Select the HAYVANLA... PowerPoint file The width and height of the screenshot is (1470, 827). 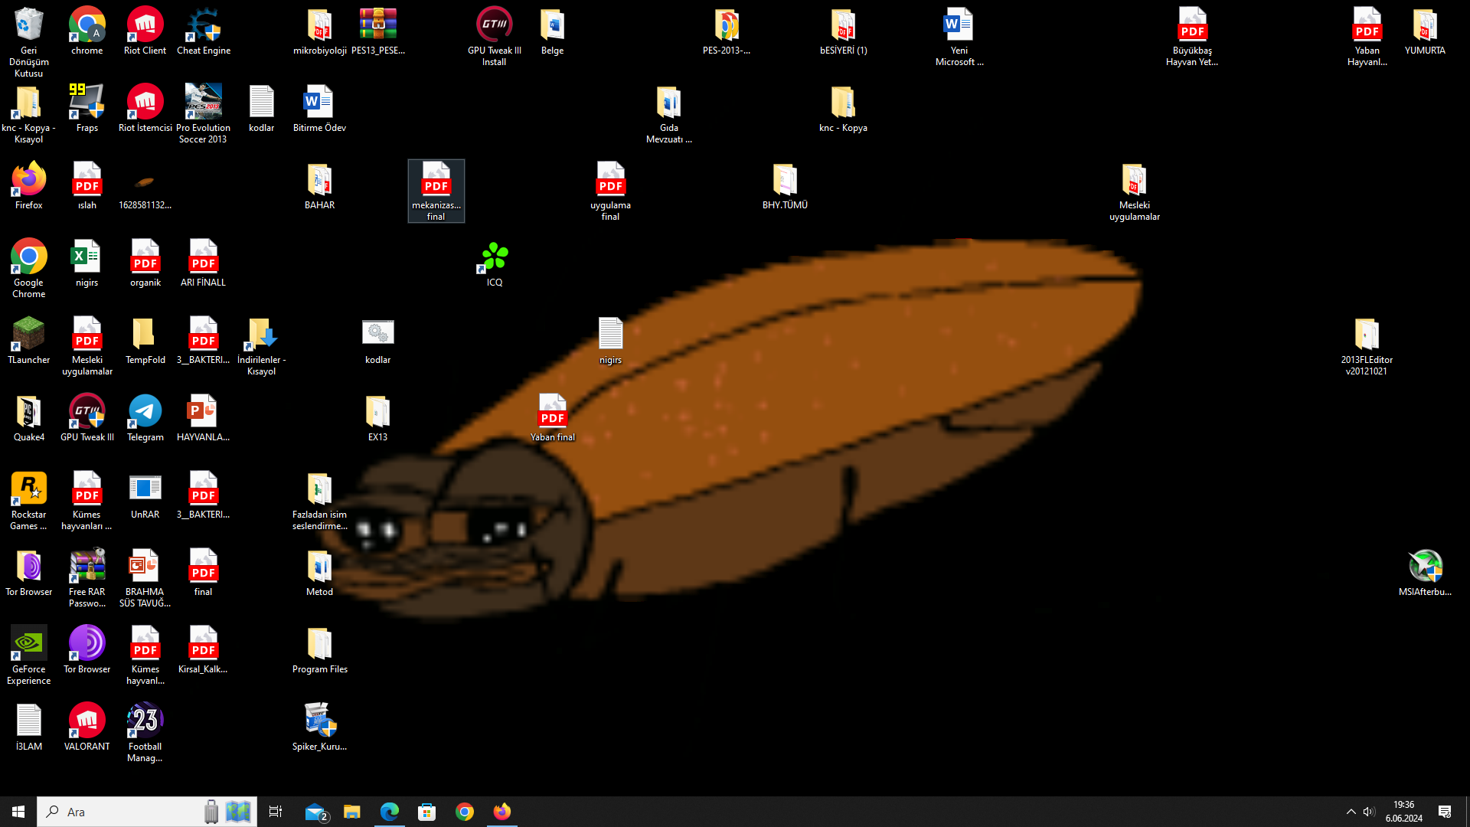tap(203, 417)
